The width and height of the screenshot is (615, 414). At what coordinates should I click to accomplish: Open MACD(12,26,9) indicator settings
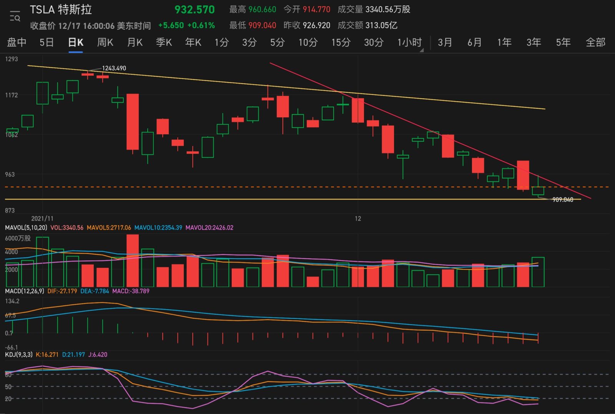(25, 291)
